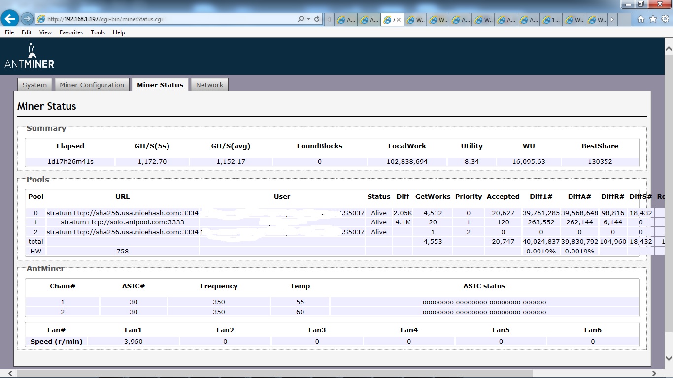Open the Edit menu
The width and height of the screenshot is (673, 378).
click(27, 32)
